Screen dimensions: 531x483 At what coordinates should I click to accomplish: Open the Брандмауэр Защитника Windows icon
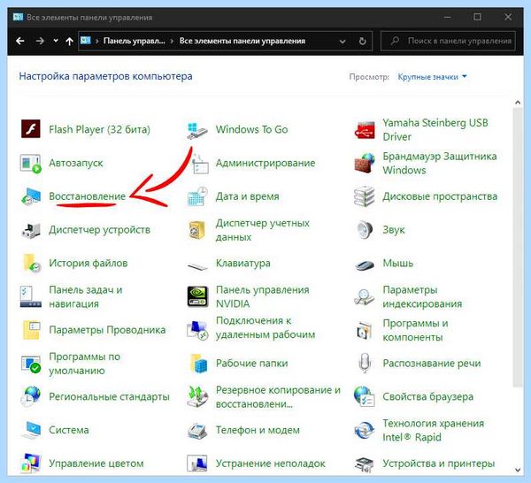pos(365,163)
